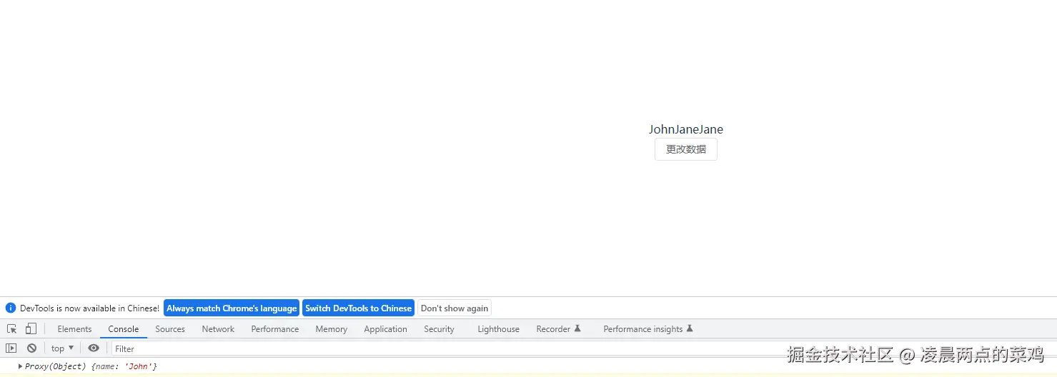Open the Recorder tab

click(558, 329)
